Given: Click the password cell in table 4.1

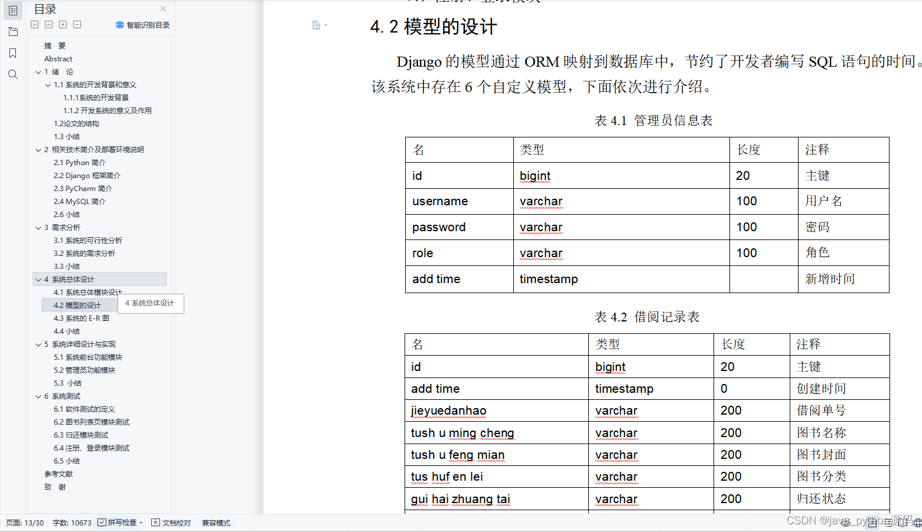Looking at the screenshot, I should coord(460,227).
